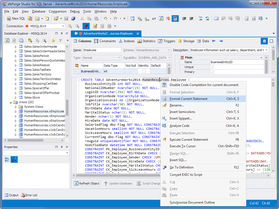Screen dimensions: 279x209
Task: Expand the System Views tree node
Action: (16, 107)
